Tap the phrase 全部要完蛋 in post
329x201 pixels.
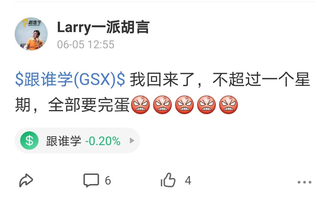click(89, 105)
